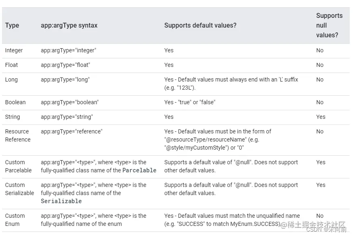
Task: Click the Serializable monospace class name
Action: coord(61,201)
